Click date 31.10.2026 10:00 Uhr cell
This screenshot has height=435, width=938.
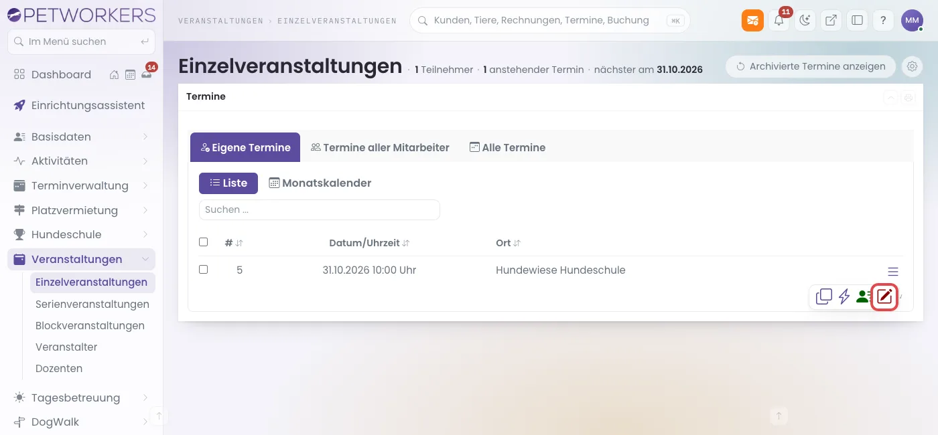(x=369, y=270)
